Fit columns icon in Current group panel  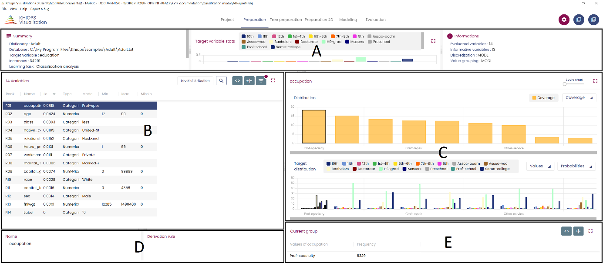click(578, 231)
